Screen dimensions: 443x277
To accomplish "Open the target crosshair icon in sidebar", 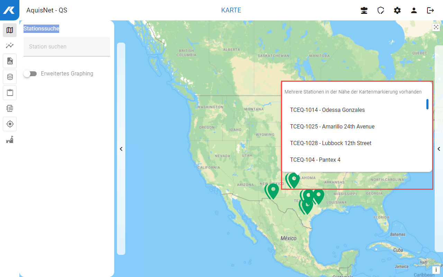I will tap(10, 124).
